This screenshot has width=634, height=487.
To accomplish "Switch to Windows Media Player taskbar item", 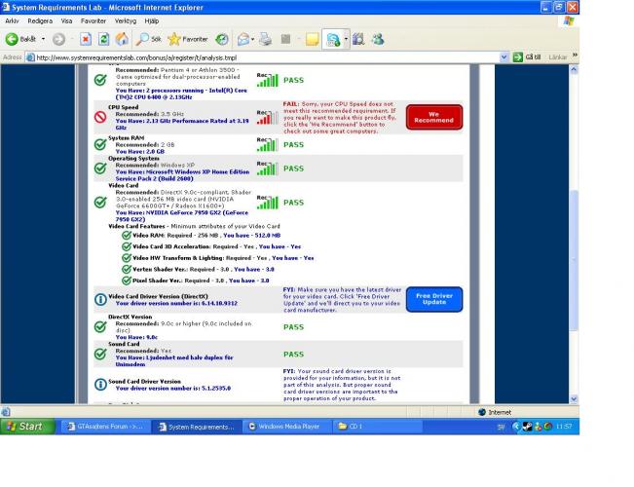I will point(287,427).
